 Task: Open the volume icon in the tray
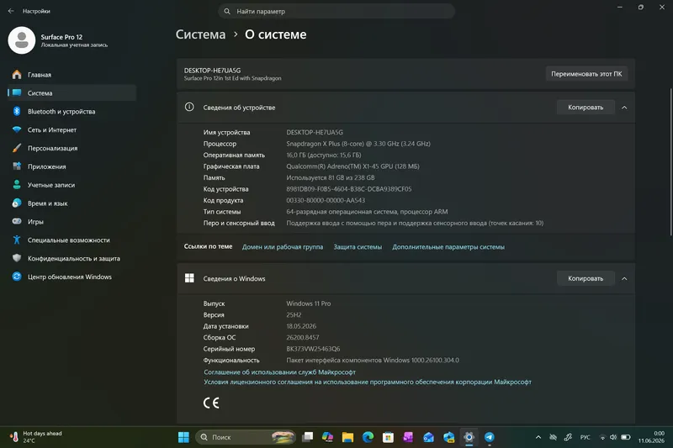[x=613, y=437]
